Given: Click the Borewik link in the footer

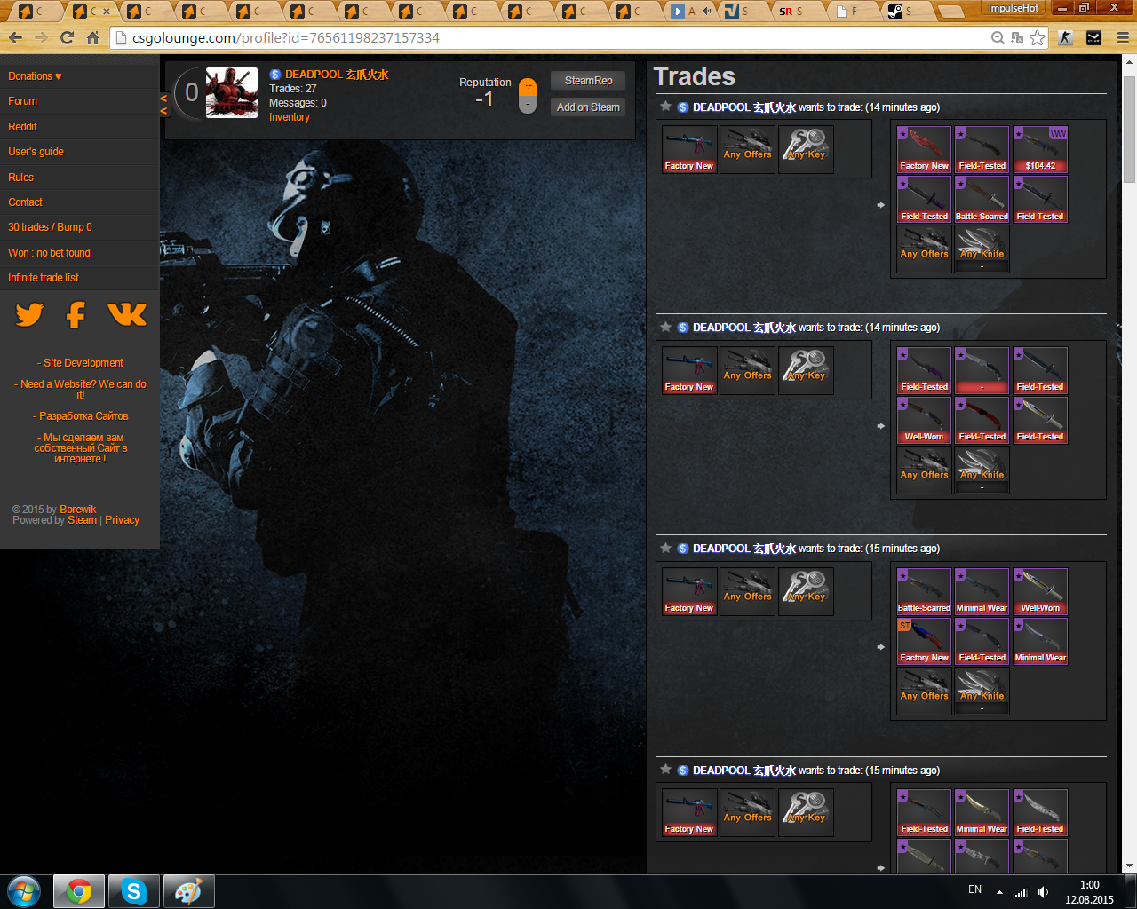Looking at the screenshot, I should click(x=78, y=510).
